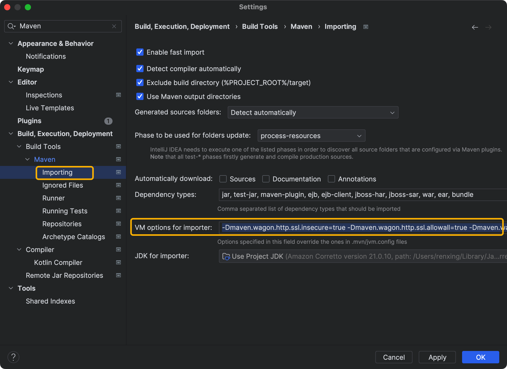
Task: Click the project-level icon beside Runner
Action: click(x=118, y=198)
